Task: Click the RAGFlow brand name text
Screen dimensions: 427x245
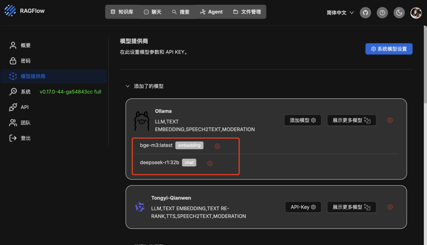Action: [x=32, y=11]
